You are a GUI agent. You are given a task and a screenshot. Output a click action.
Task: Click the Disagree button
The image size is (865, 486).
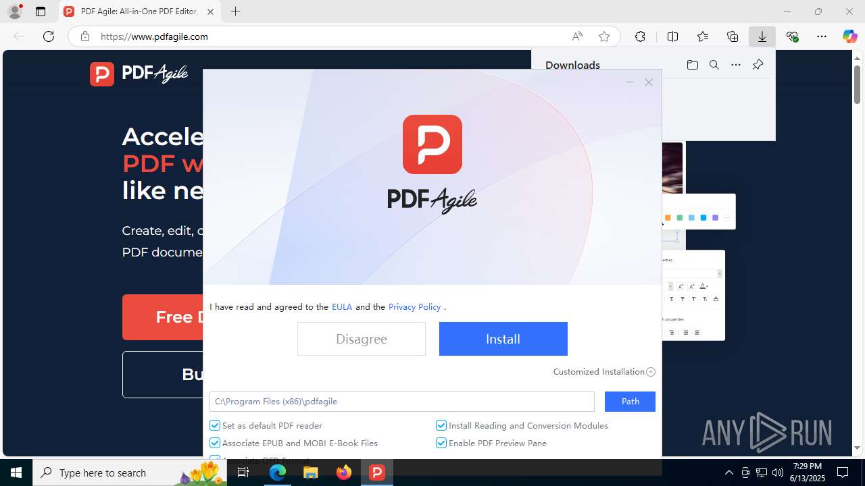pos(362,339)
